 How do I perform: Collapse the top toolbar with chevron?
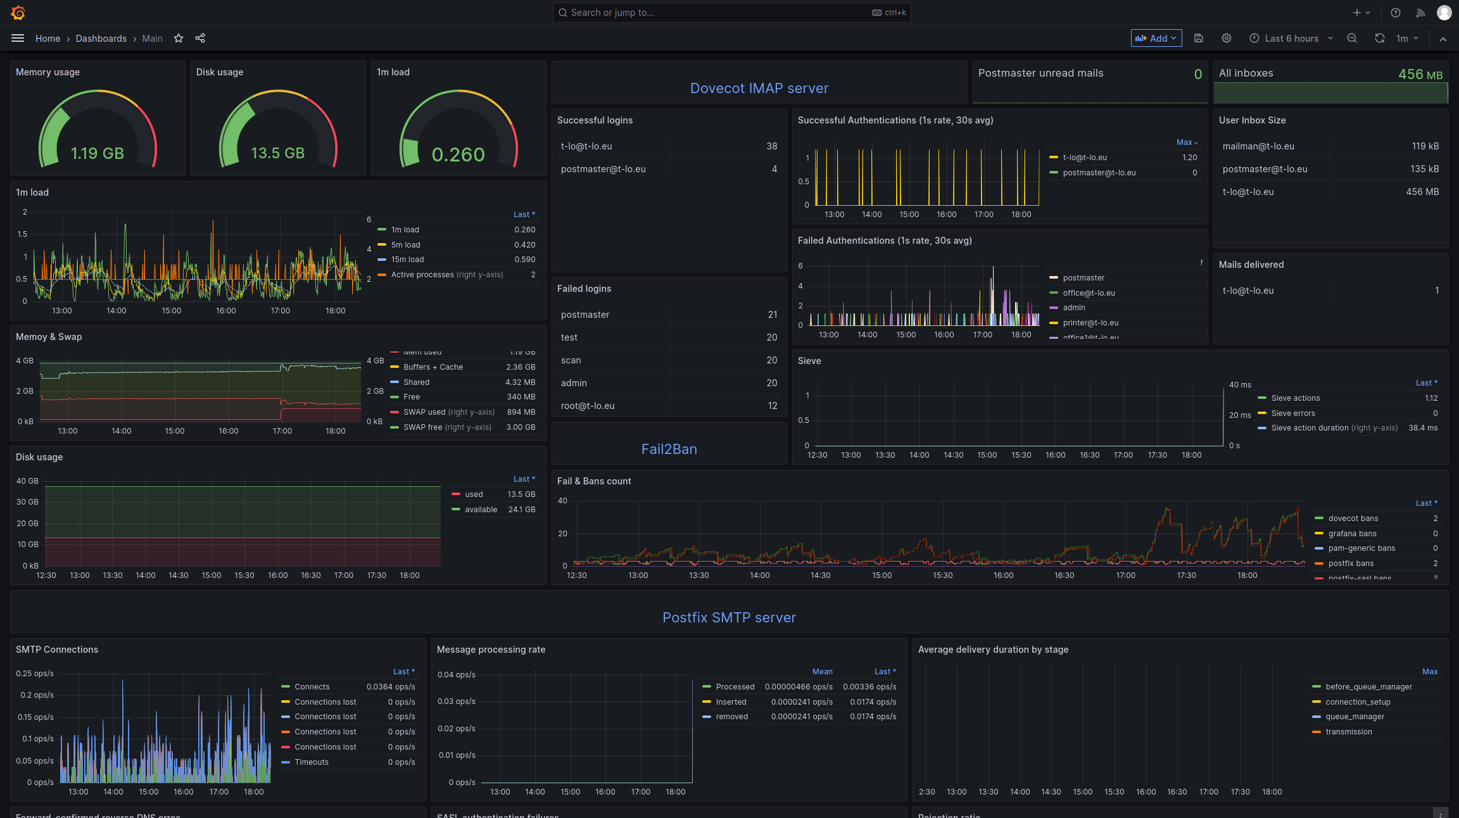(1443, 39)
